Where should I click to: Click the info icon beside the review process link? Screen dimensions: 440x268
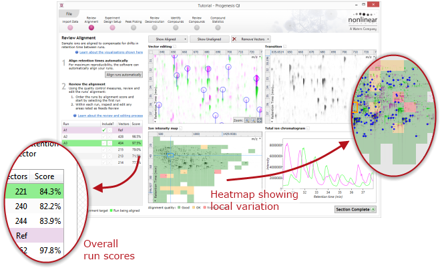(x=75, y=116)
